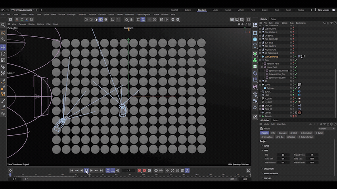This screenshot has height=189, width=337.
Task: Collapse the COINS cloner hierarchy
Action: (x=260, y=85)
